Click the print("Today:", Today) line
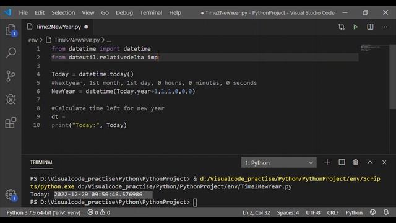Viewport: 396px width, 223px height. pyautogui.click(x=89, y=125)
